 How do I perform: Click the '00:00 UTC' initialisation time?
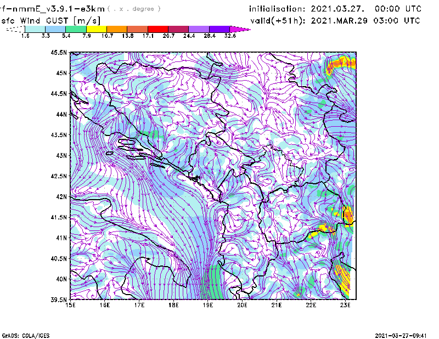pos(398,9)
